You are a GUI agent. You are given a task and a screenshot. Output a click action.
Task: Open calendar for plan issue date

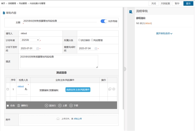tap(38, 48)
